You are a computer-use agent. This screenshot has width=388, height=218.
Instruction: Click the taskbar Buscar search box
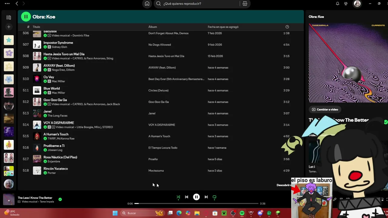[x=142, y=213]
